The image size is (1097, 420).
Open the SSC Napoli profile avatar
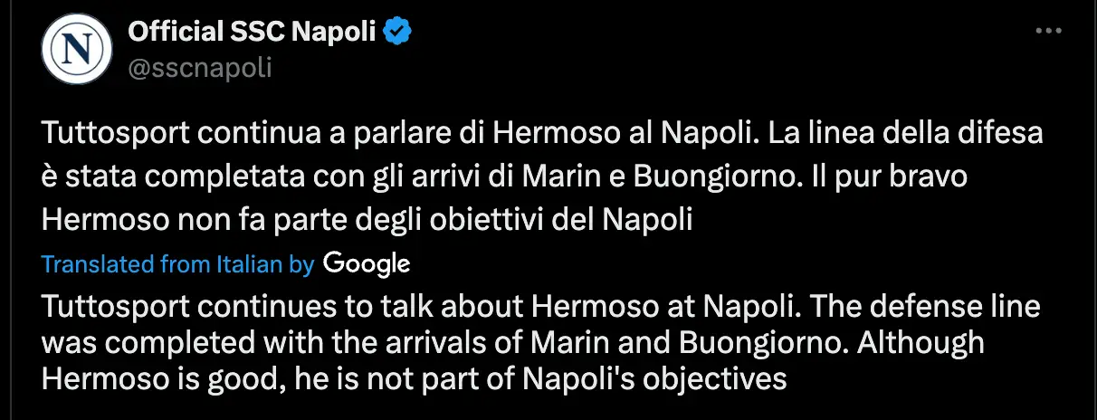[75, 52]
